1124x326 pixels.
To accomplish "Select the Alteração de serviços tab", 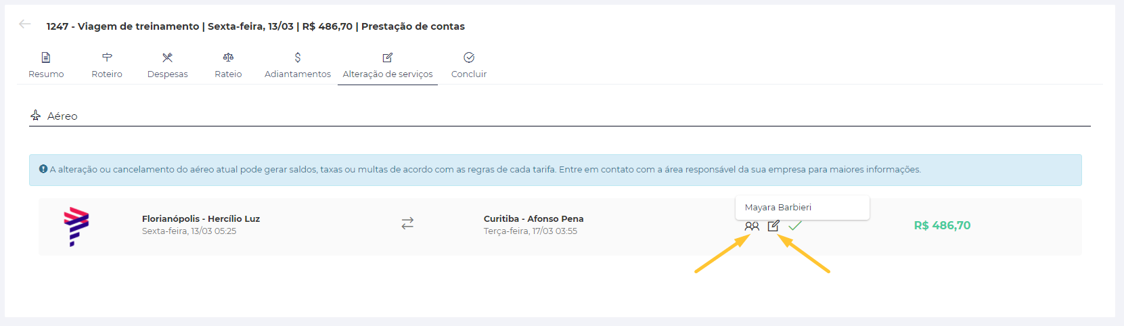I will tap(388, 65).
